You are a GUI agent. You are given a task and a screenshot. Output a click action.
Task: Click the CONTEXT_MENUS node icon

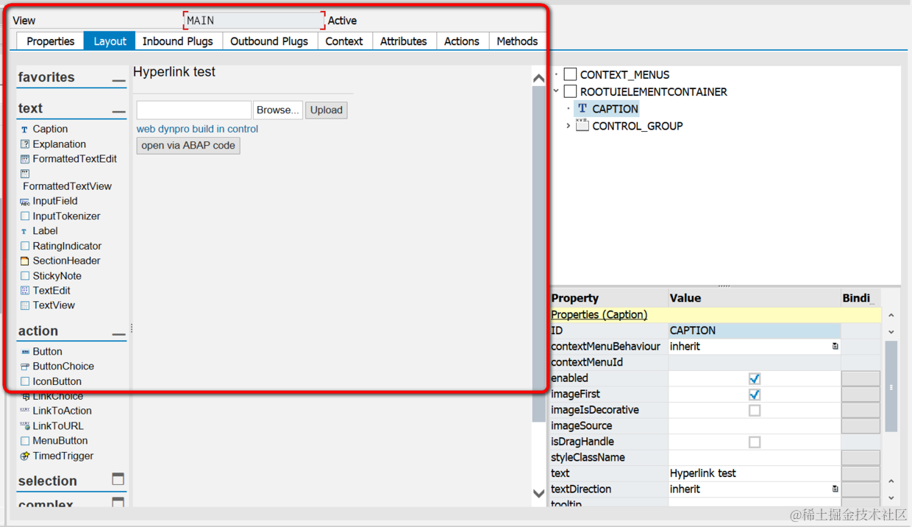click(x=570, y=74)
